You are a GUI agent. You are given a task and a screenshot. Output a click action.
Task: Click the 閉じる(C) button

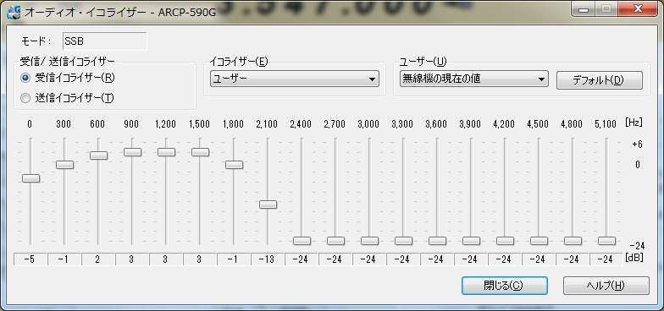pyautogui.click(x=505, y=286)
